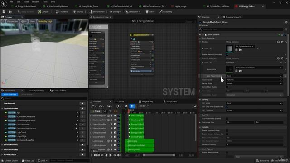Open the timeline wrench actions menu

(x=93, y=106)
